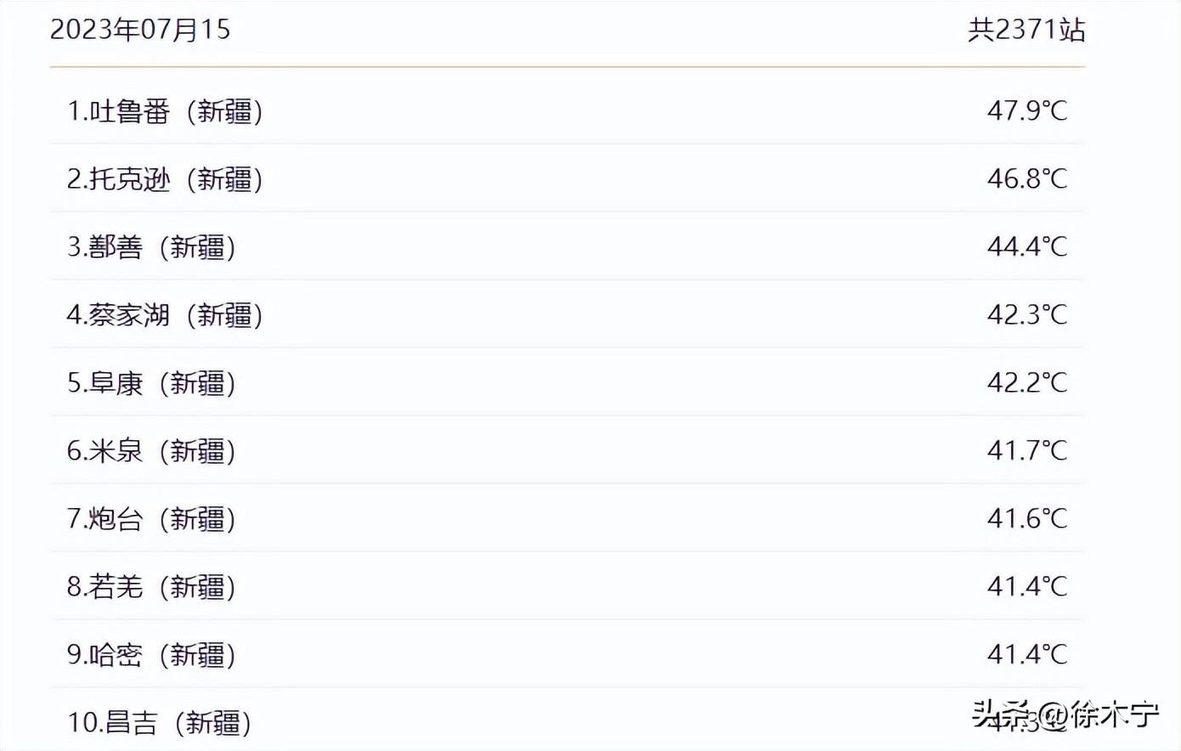
Task: Select the 10.昌吉（新疆） entry
Action: [159, 723]
